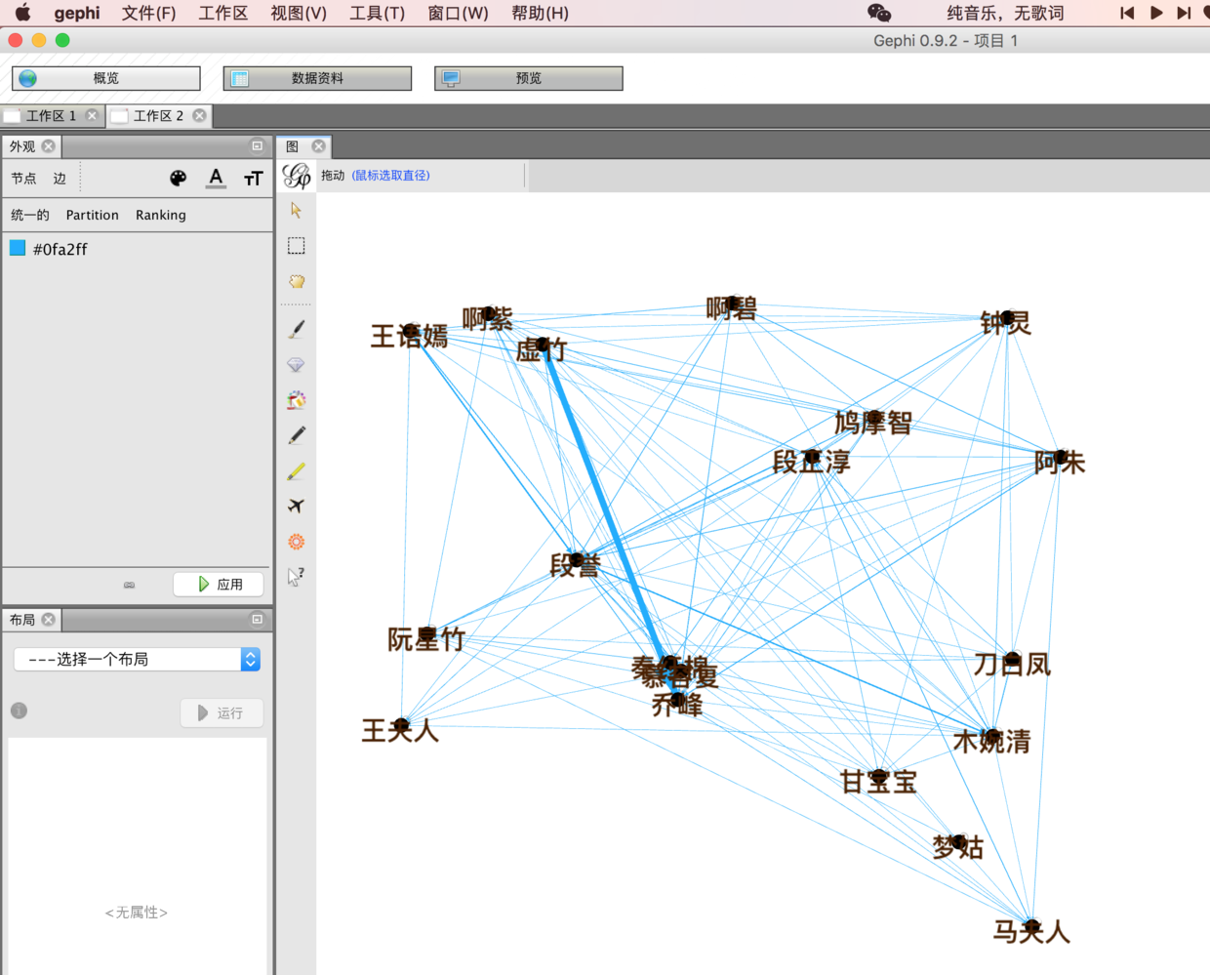1210x975 pixels.
Task: Click the 纯音乐，无歌词 track title
Action: 1005,13
